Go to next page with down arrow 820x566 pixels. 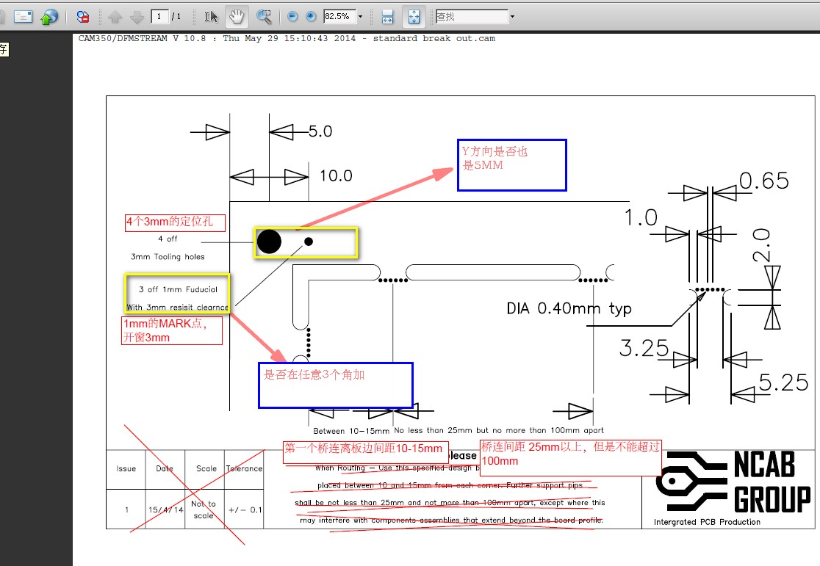tap(137, 17)
